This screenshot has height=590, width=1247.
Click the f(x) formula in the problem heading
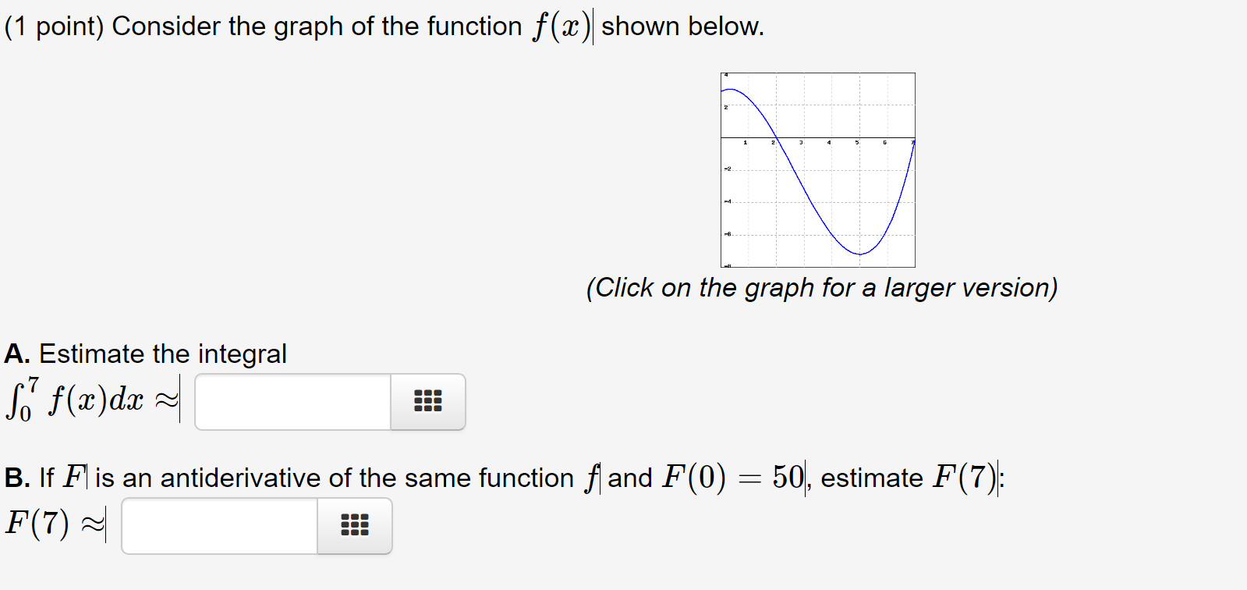coord(562,27)
